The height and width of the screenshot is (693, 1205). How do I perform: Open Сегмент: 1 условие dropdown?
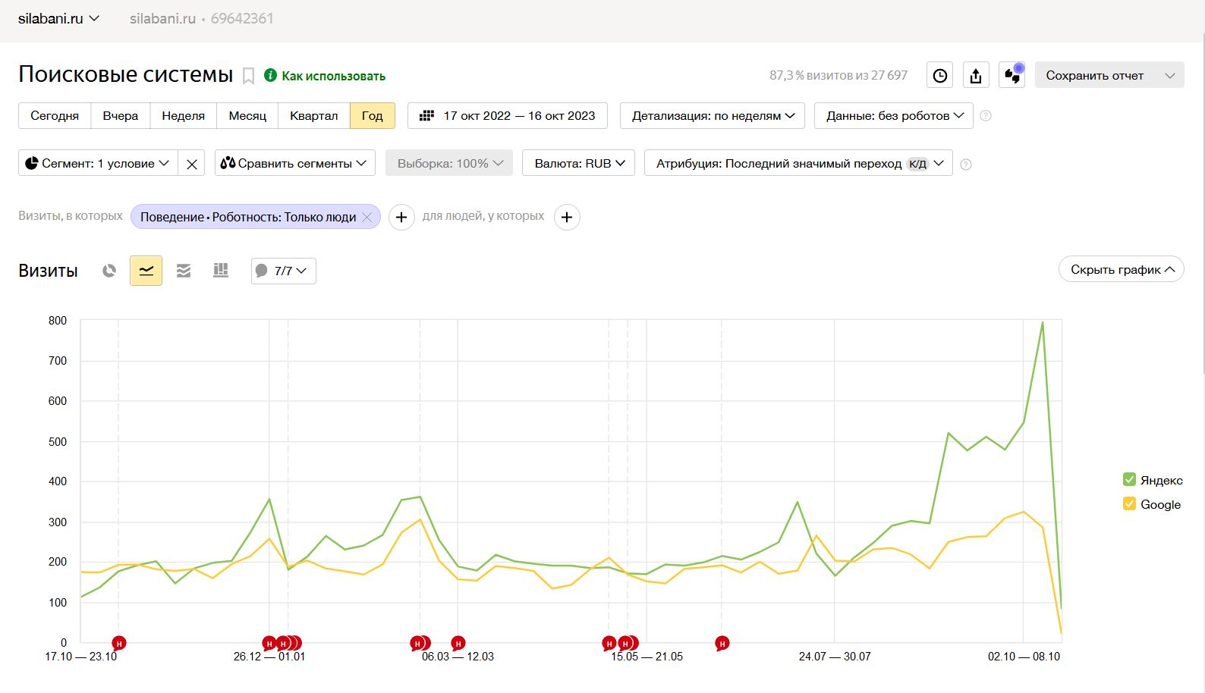click(98, 163)
